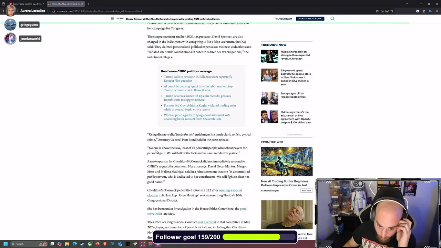Open Former Fed Gov. Adriana Kugler link
Image resolution: width=441 pixels, height=248 pixels.
coord(200,107)
